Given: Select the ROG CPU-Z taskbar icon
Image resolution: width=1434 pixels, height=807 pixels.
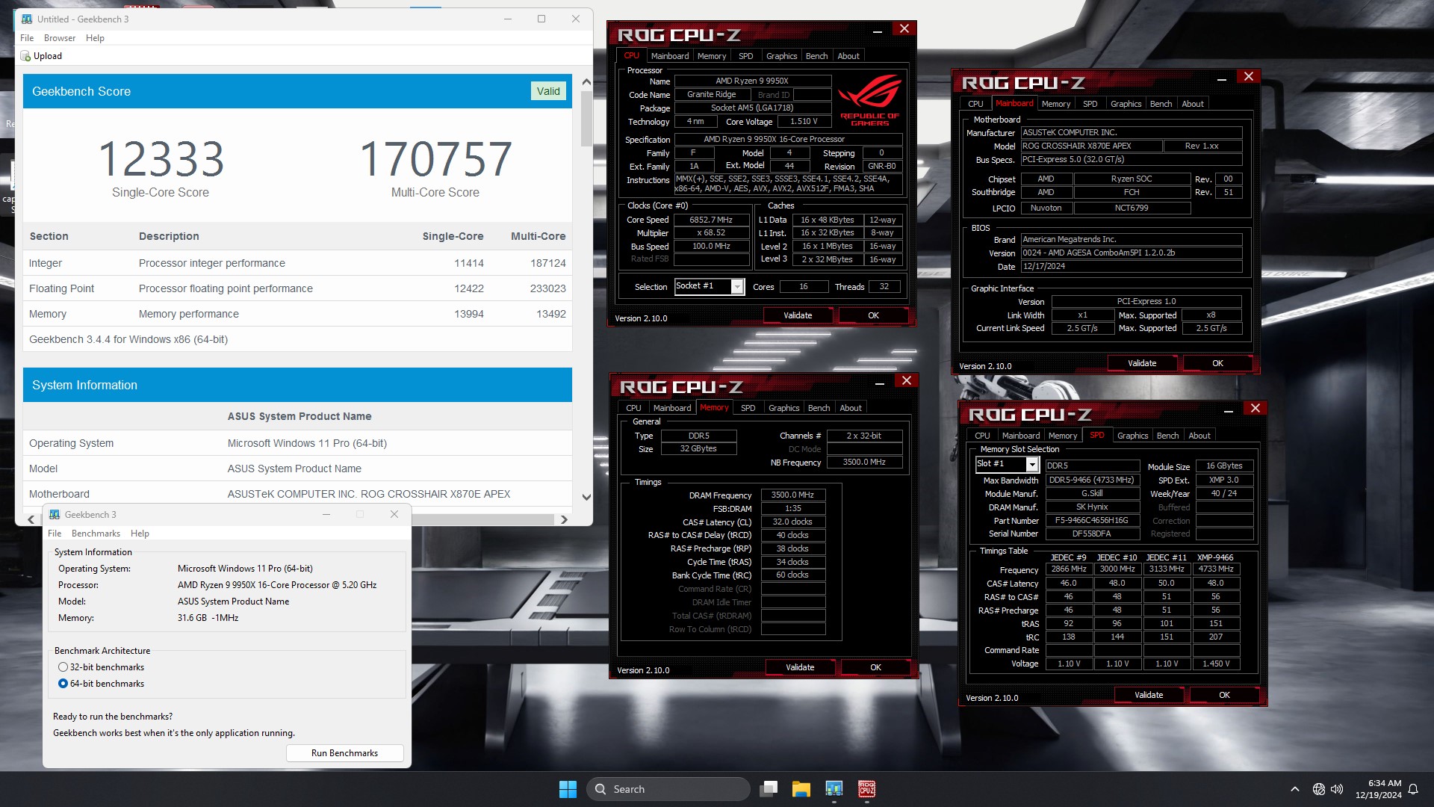Looking at the screenshot, I should (867, 789).
